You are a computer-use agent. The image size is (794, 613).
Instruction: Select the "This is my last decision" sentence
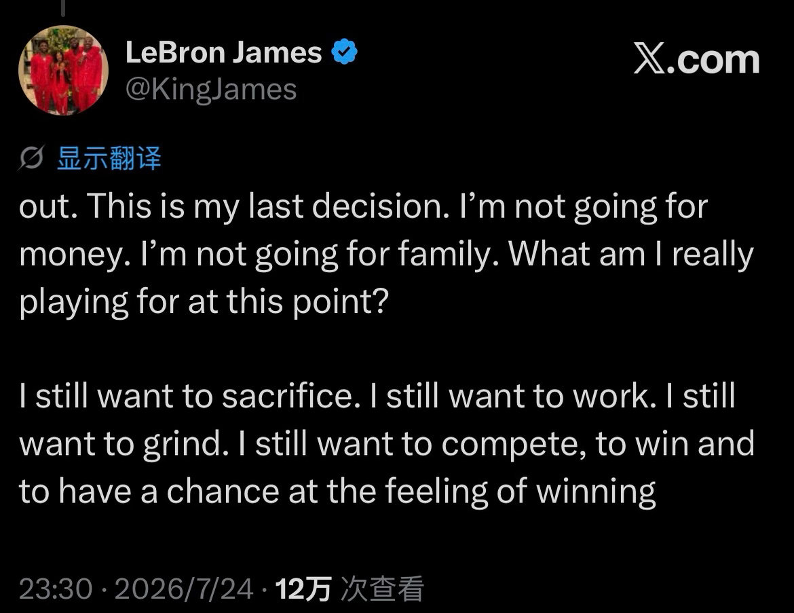click(x=269, y=206)
